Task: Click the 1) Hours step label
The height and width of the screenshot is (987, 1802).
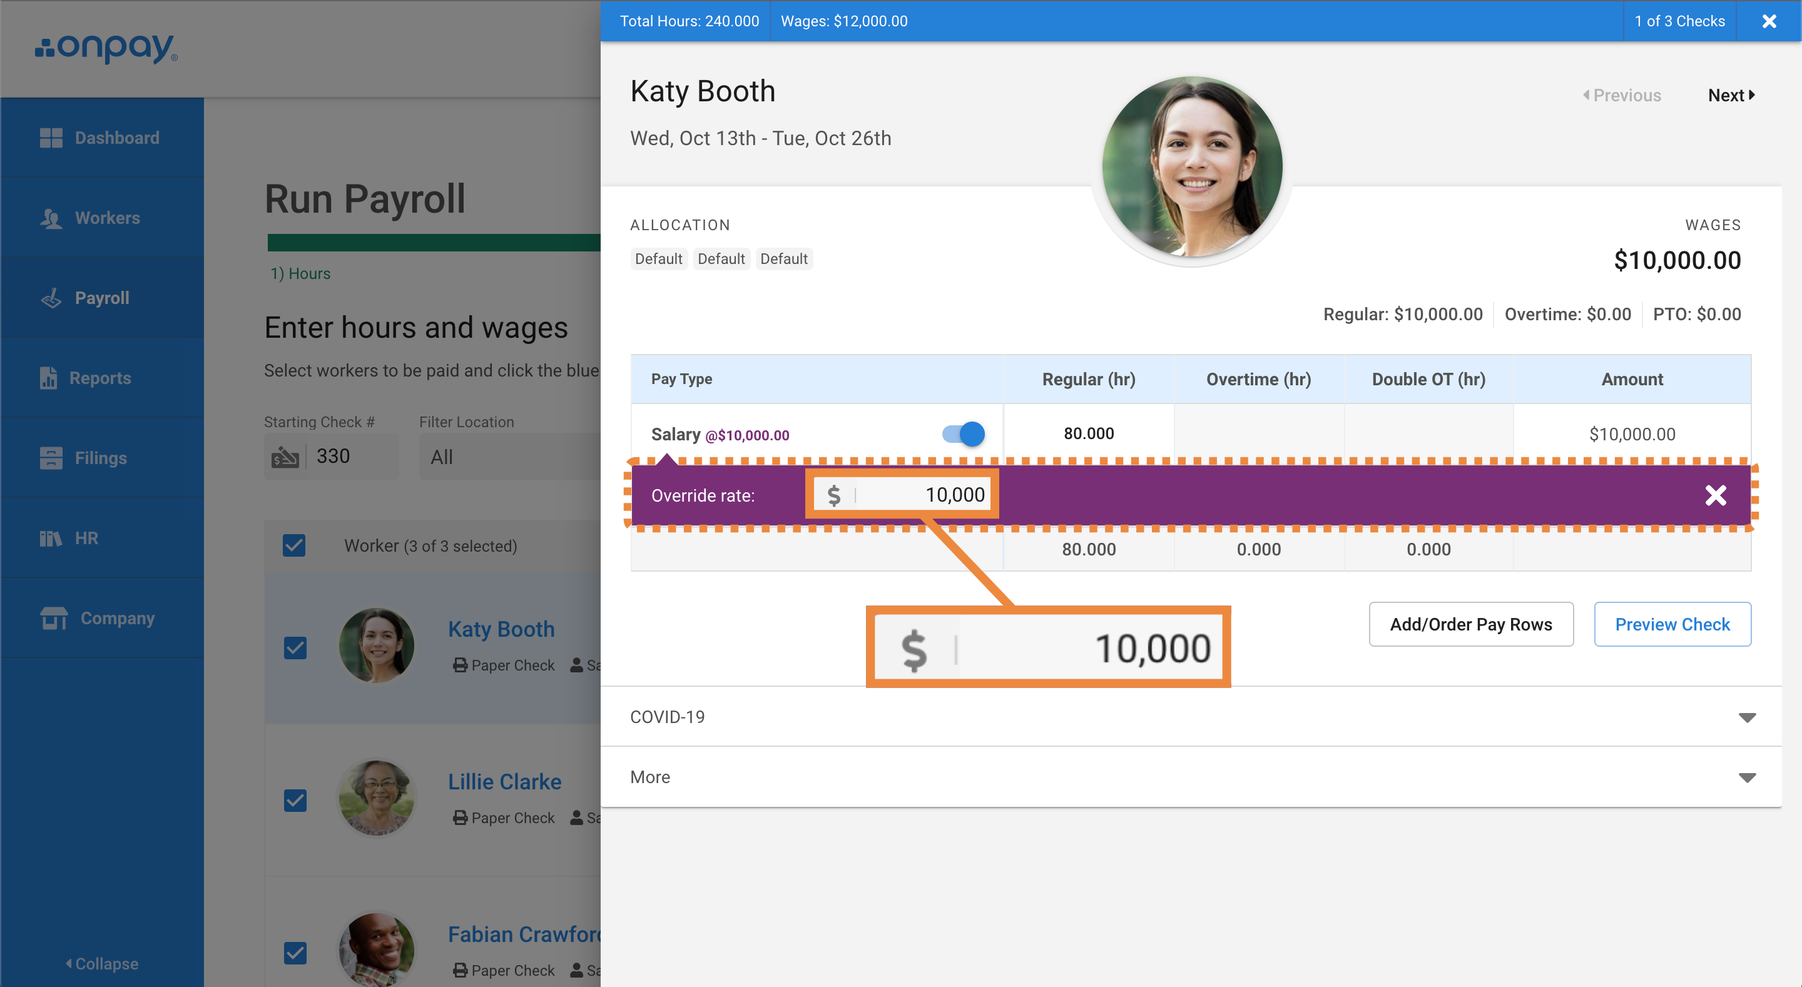Action: point(300,273)
